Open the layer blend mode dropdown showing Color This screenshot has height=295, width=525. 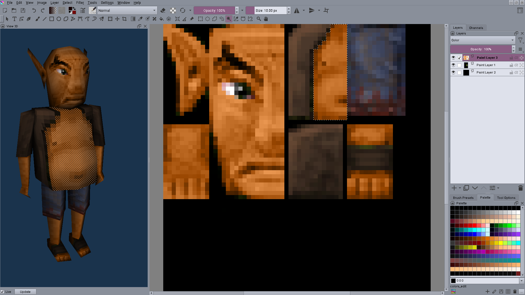point(483,40)
